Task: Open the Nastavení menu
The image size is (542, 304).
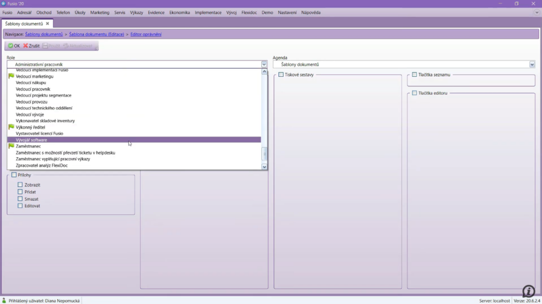Action: (x=287, y=12)
